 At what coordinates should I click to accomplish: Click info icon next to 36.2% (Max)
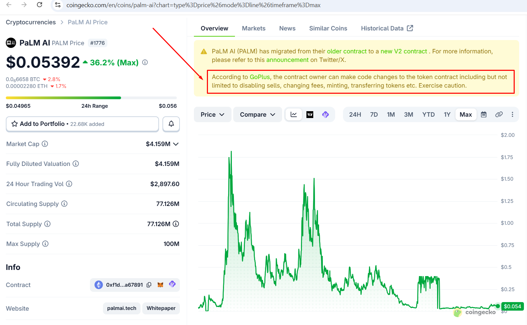coord(145,63)
